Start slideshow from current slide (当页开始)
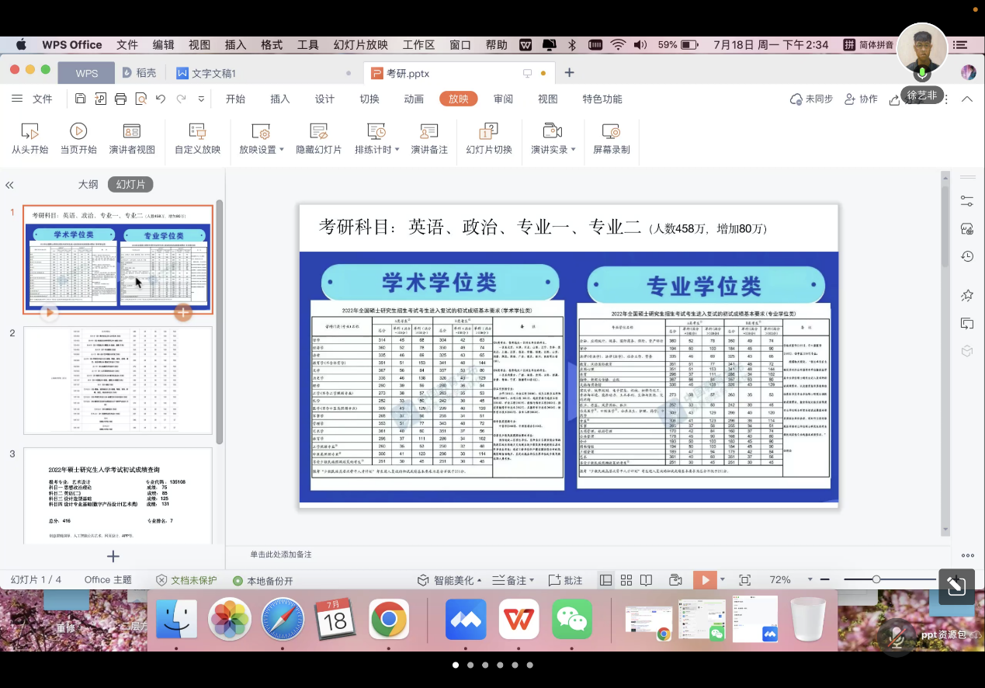The height and width of the screenshot is (688, 985). [x=78, y=139]
